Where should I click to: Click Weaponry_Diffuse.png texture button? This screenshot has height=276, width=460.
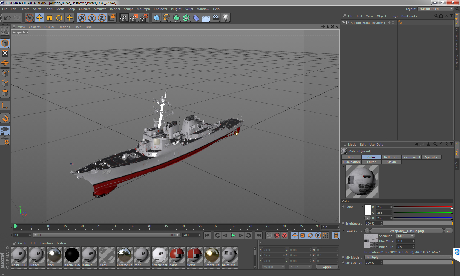pyautogui.click(x=407, y=231)
